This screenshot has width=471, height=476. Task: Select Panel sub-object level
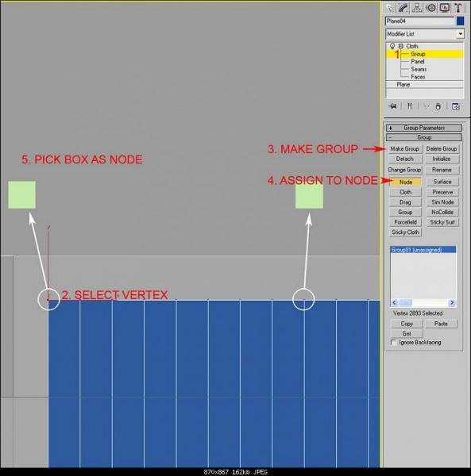[x=418, y=62]
